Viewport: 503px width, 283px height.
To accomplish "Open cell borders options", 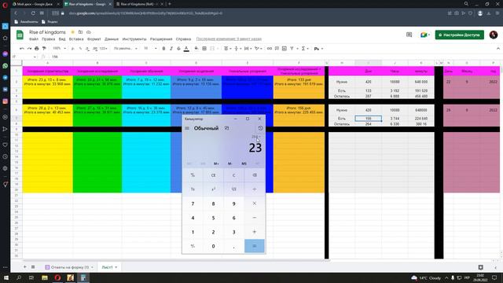I will point(204,49).
